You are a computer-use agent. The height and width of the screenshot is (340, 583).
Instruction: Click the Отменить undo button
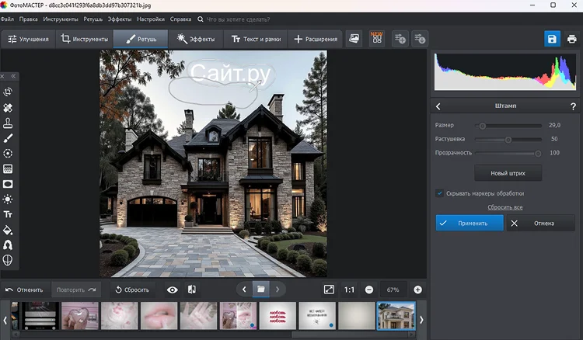[25, 290]
